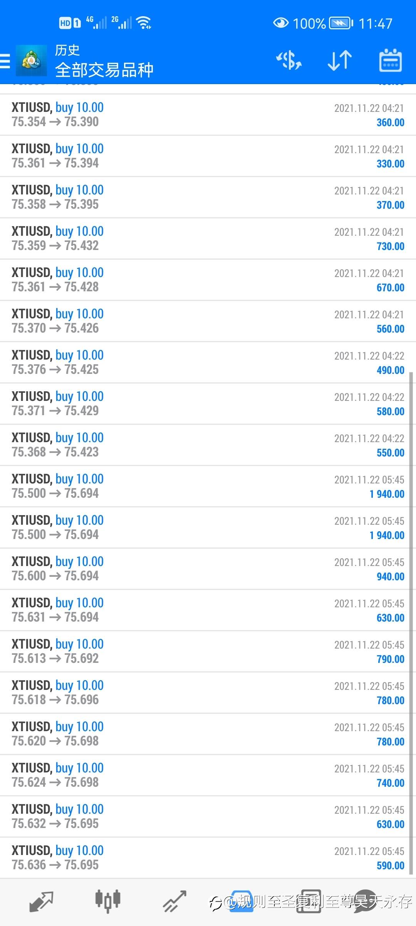
Task: Switch to the candlestick Chart tab
Action: 108,902
